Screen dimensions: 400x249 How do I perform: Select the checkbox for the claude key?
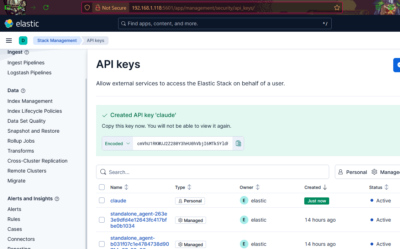coord(102,201)
